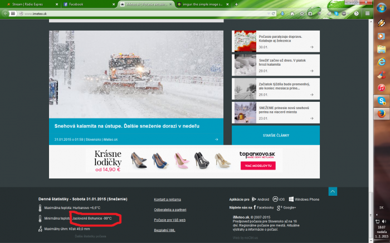
Task: Open the Android app link
Action: [260, 199]
